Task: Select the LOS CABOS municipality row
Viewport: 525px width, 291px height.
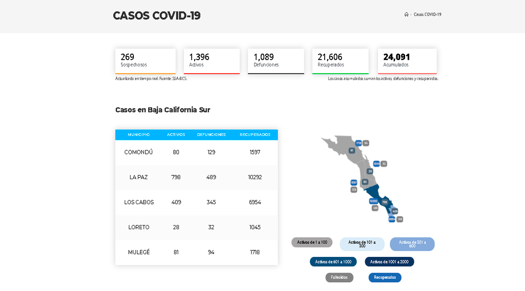Action: (196, 202)
